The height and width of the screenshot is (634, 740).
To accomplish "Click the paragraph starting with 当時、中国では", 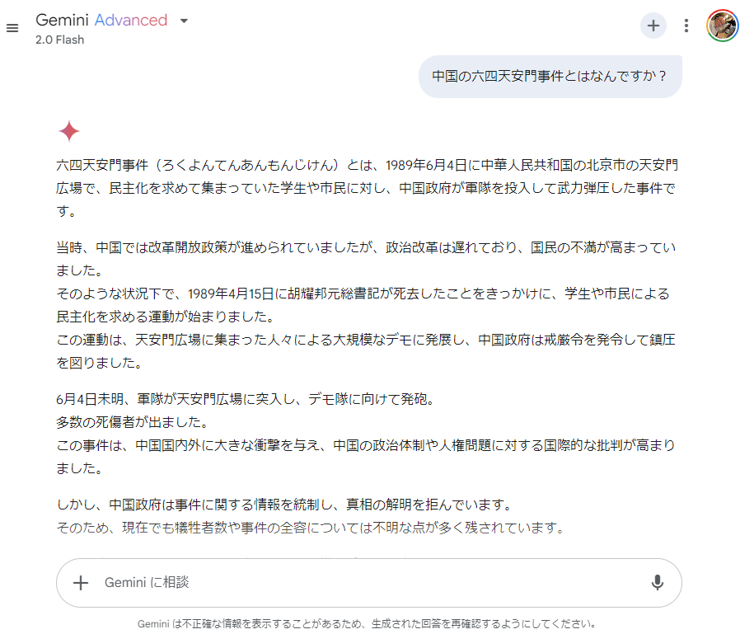I will pyautogui.click(x=366, y=259).
